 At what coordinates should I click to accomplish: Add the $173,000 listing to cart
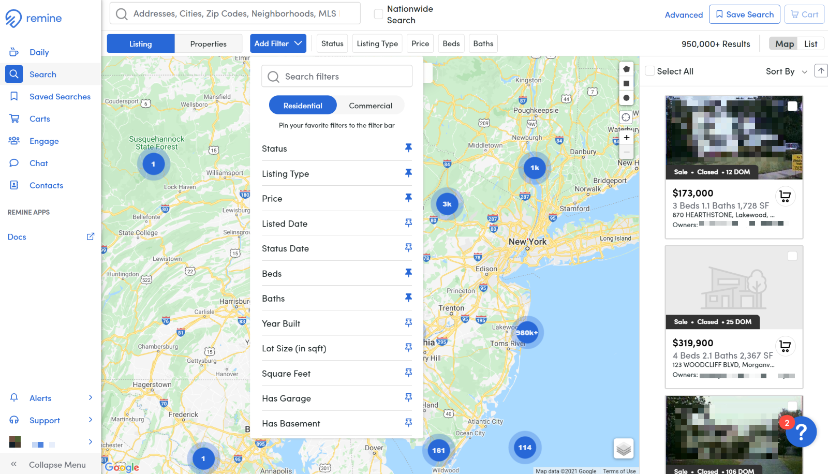[785, 196]
